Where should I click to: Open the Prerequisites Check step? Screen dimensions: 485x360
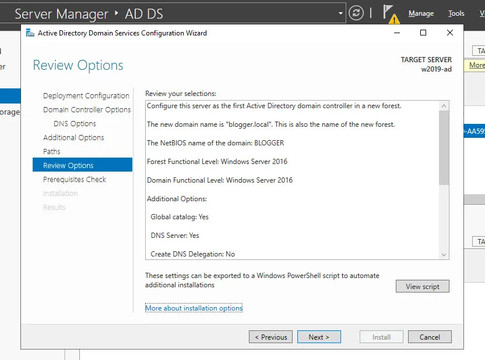click(75, 180)
